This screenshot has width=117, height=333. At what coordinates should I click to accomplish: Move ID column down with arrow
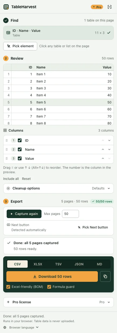pyautogui.click(x=109, y=141)
